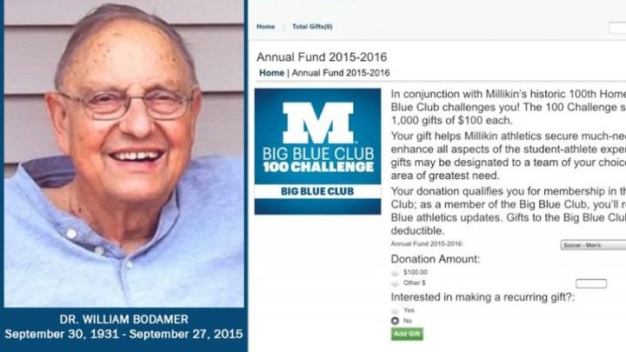The height and width of the screenshot is (352, 626).
Task: Click the Annual Fund 2015-2016 page heading
Action: pyautogui.click(x=322, y=57)
